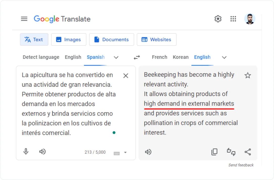Rate this translation
This screenshot has width=274, height=180.
(231, 152)
